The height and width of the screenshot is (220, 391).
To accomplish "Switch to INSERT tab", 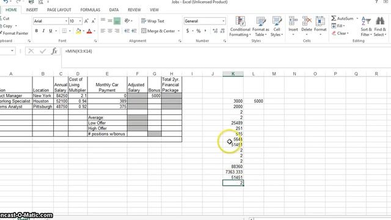I will click(32, 10).
